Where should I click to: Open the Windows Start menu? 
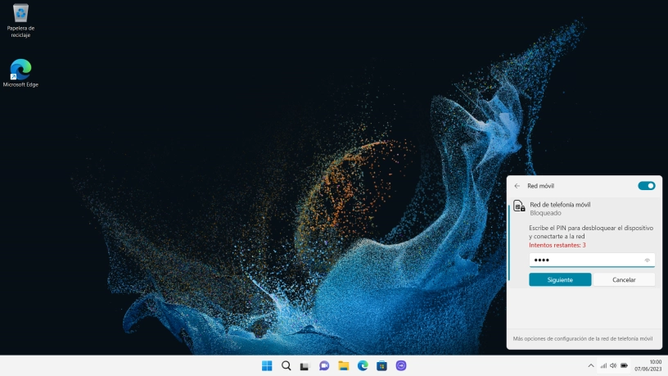point(267,365)
